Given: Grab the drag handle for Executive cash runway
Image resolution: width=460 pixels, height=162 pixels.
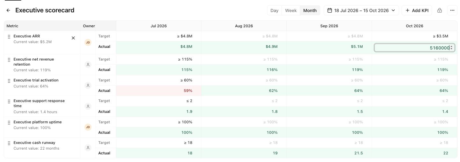Looking at the screenshot, I should click(x=9, y=143).
